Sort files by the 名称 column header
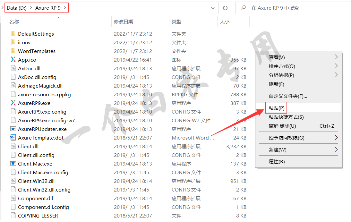 pyautogui.click(x=14, y=22)
